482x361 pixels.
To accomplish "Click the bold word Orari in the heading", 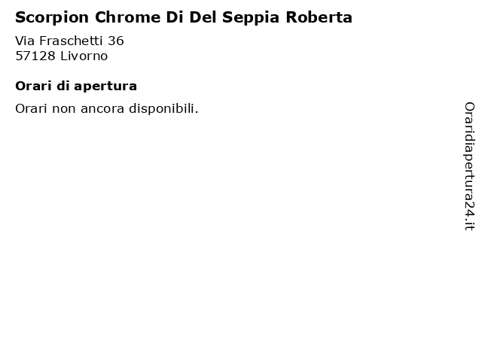I will click(33, 86).
